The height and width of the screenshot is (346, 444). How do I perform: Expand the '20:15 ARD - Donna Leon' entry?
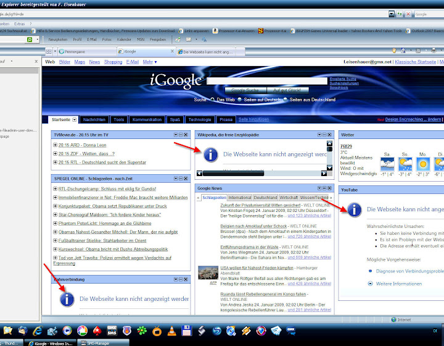pyautogui.click(x=55, y=145)
